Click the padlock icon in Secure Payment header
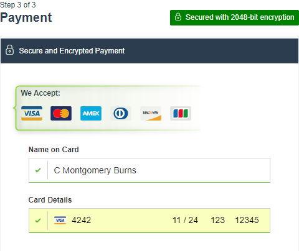299x251 pixels. pyautogui.click(x=9, y=50)
